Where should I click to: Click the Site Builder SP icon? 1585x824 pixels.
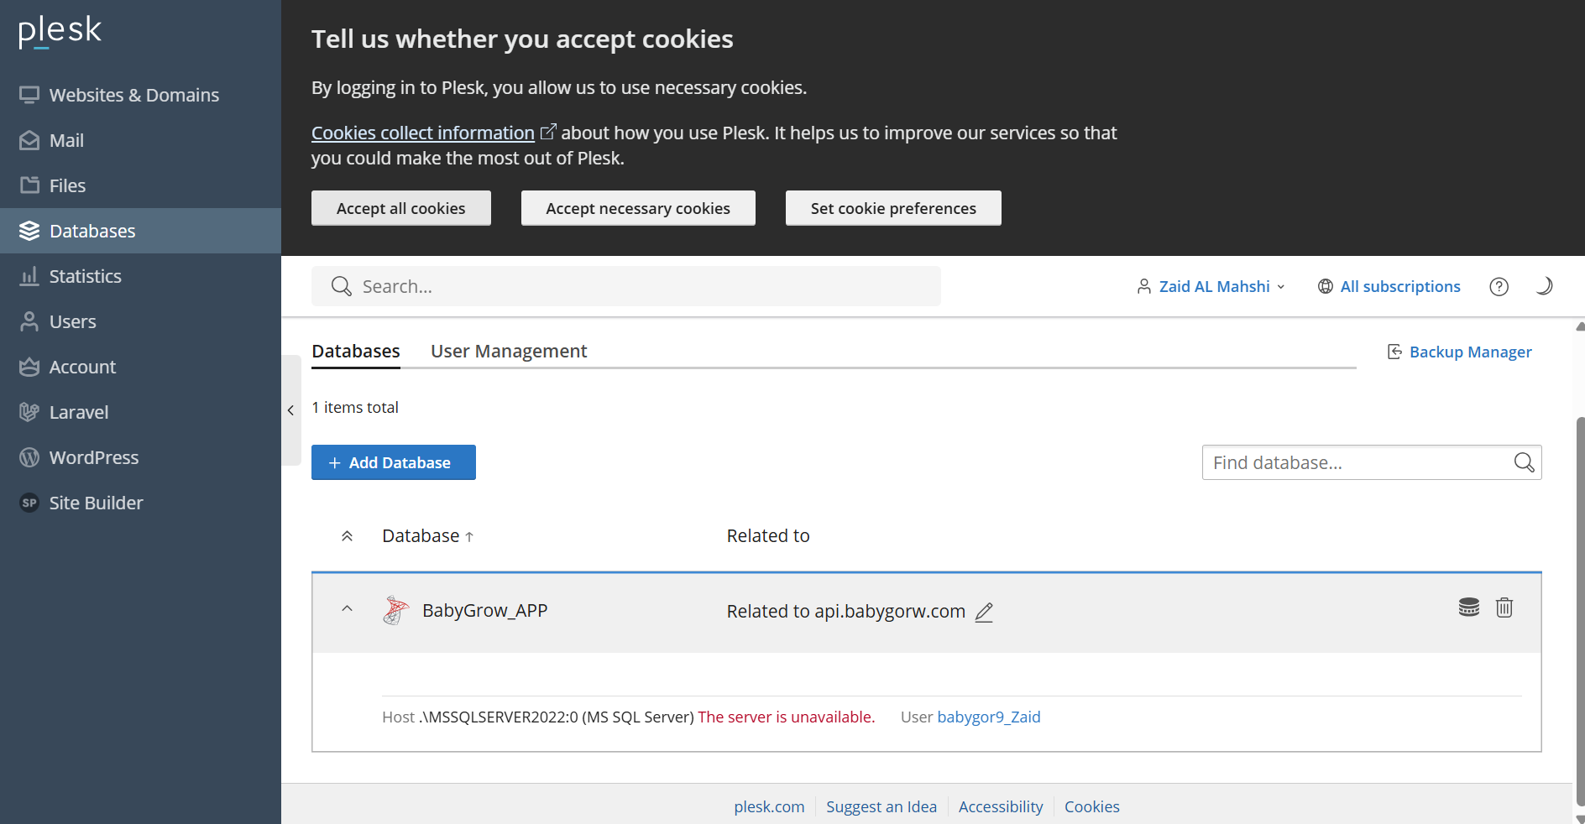(29, 503)
